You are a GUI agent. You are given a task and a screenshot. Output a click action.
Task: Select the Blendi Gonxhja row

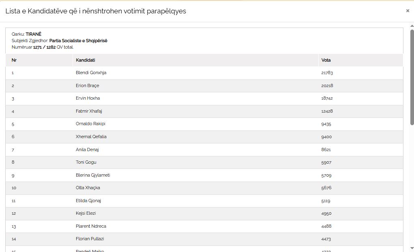(91, 73)
